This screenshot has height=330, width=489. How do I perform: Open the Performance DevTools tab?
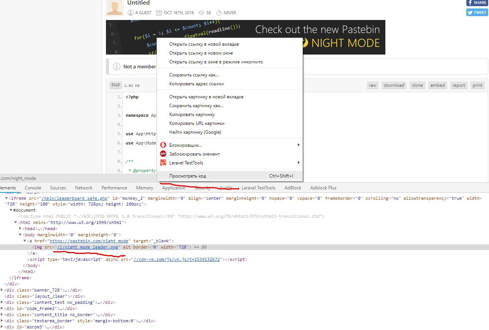(x=114, y=188)
